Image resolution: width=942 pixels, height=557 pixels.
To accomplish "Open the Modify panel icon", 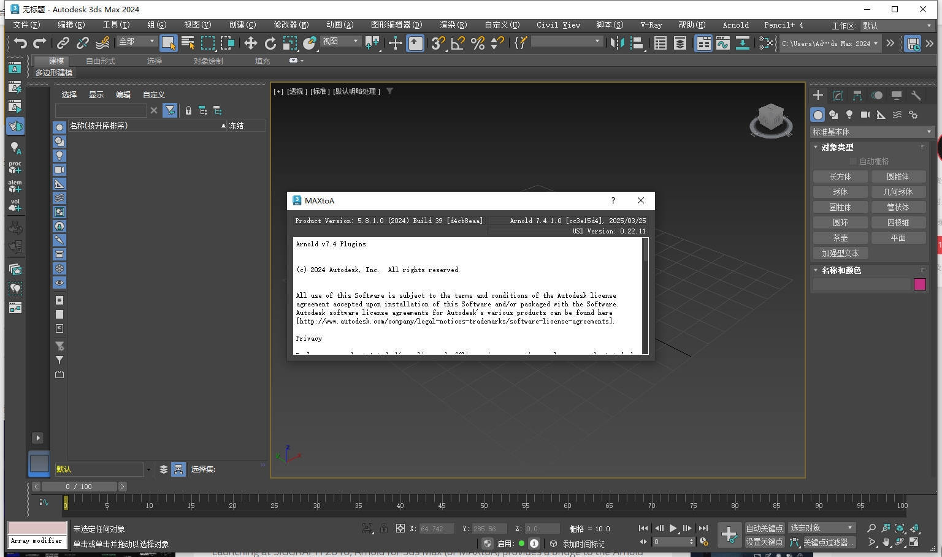I will [x=838, y=95].
